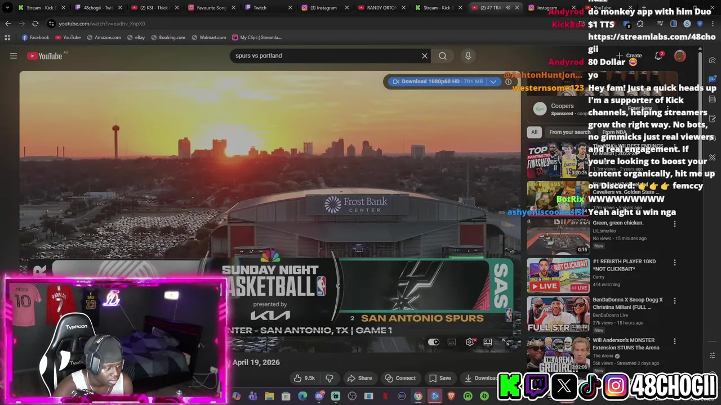Open the YouTube hamburger guide menu
This screenshot has height=405, width=721.
(x=14, y=56)
